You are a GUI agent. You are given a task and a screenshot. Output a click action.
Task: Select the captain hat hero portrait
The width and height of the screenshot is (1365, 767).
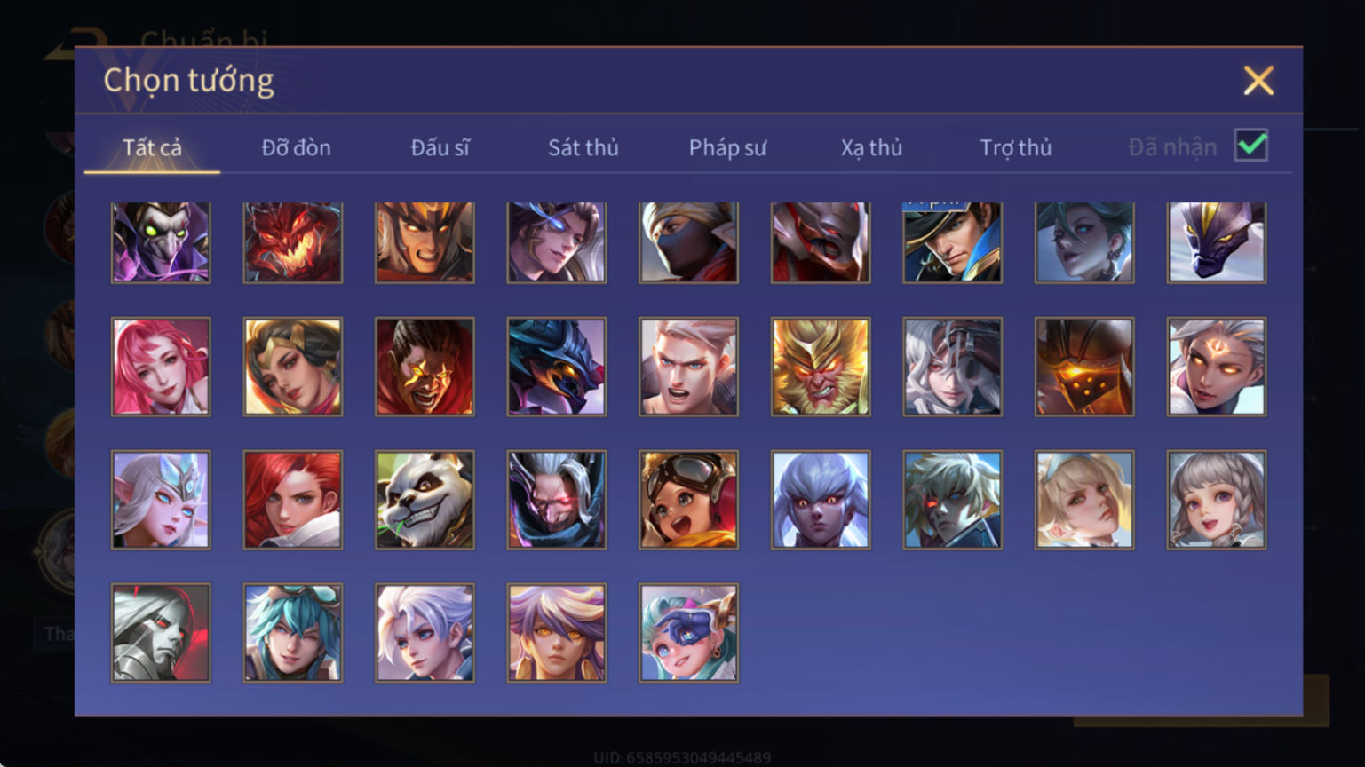coord(952,241)
